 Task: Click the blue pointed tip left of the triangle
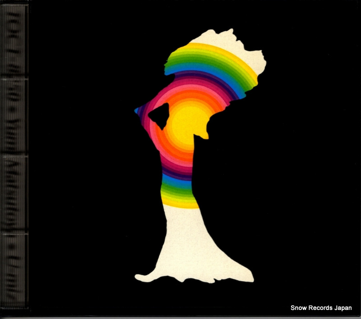coord(137,110)
